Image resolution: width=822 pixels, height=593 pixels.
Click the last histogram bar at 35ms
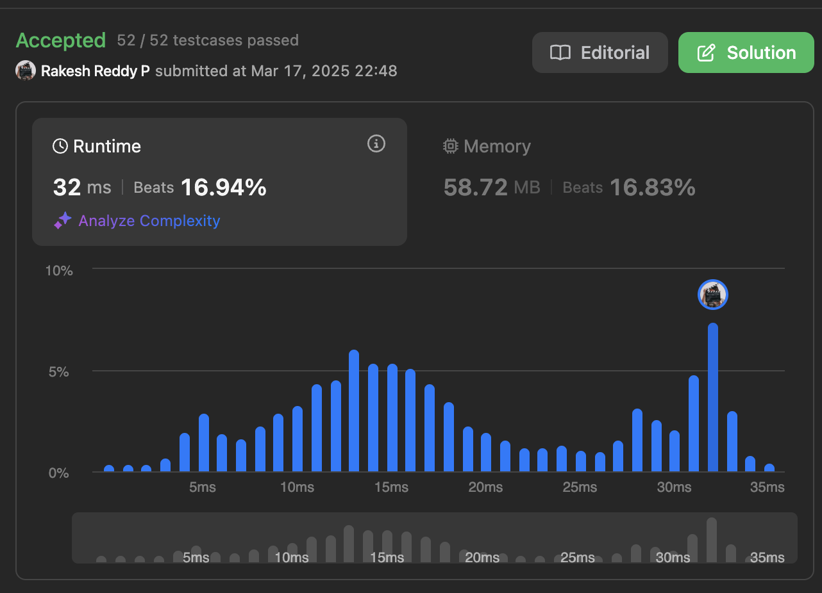(769, 468)
